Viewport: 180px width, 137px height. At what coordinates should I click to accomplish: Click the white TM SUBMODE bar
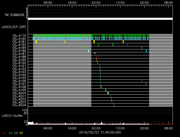pyautogui.click(x=100, y=19)
